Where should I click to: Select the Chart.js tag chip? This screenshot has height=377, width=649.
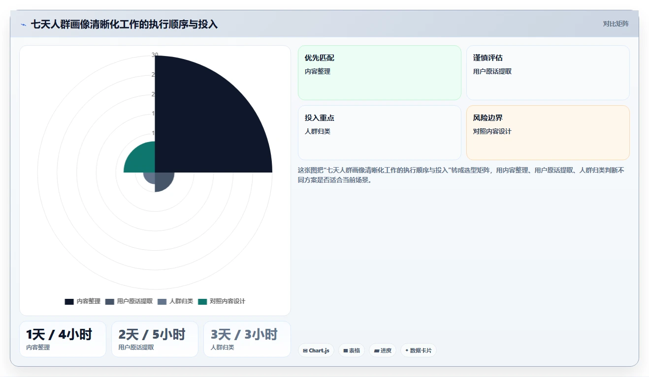tap(316, 350)
